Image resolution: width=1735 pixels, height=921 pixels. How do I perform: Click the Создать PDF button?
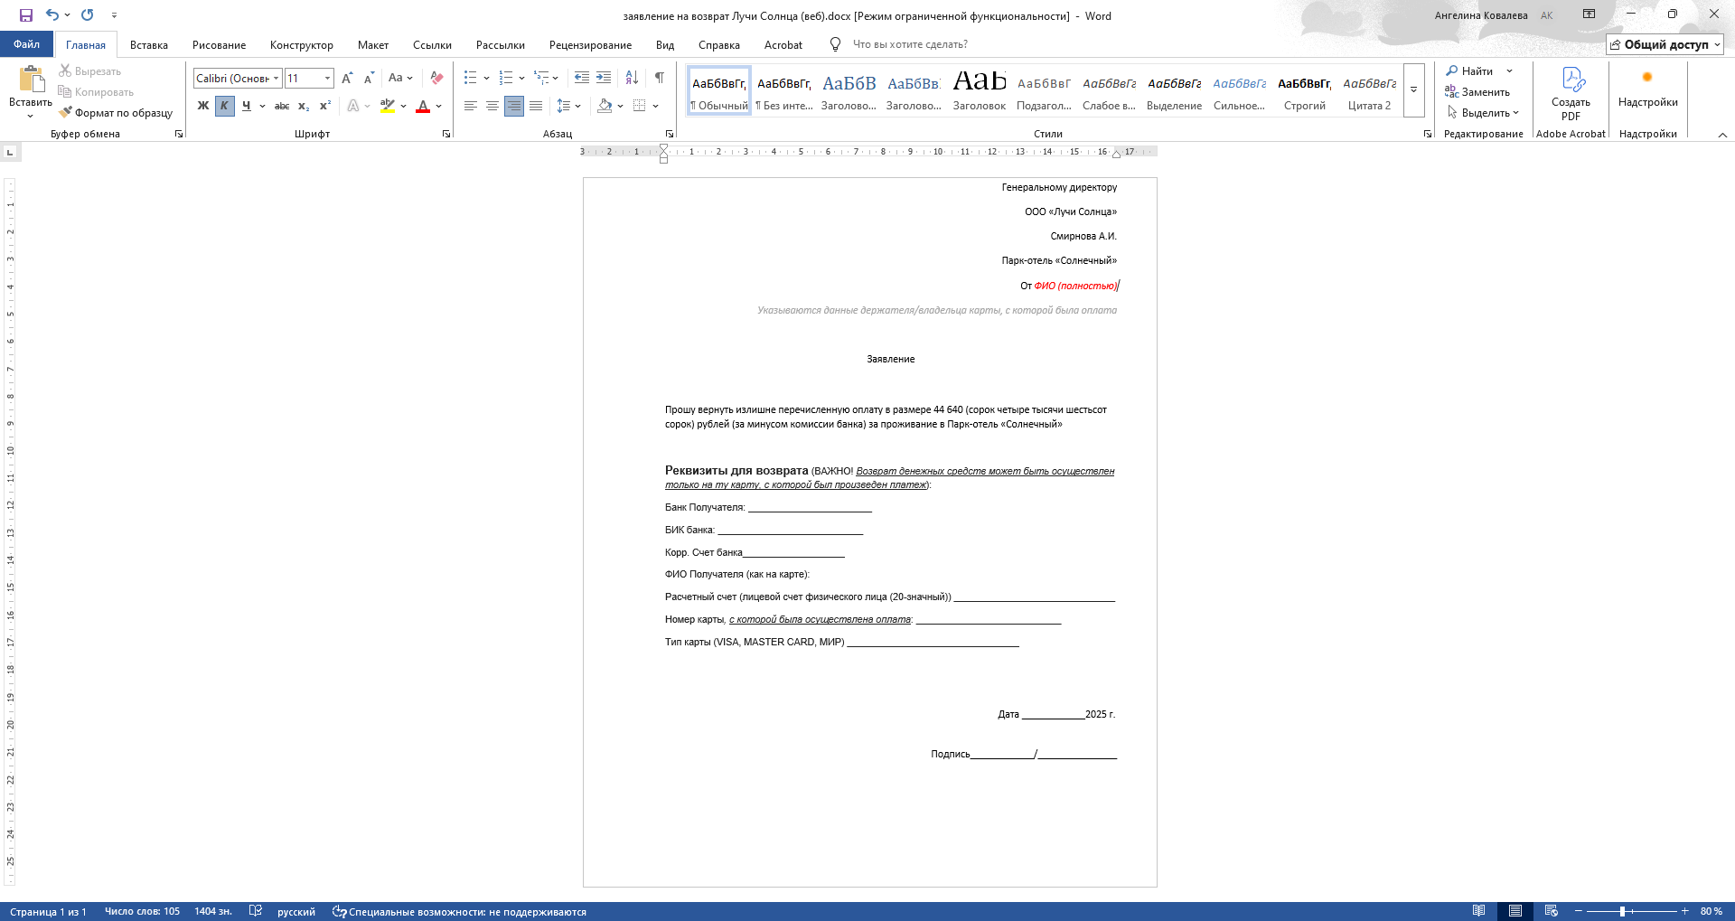click(x=1571, y=94)
